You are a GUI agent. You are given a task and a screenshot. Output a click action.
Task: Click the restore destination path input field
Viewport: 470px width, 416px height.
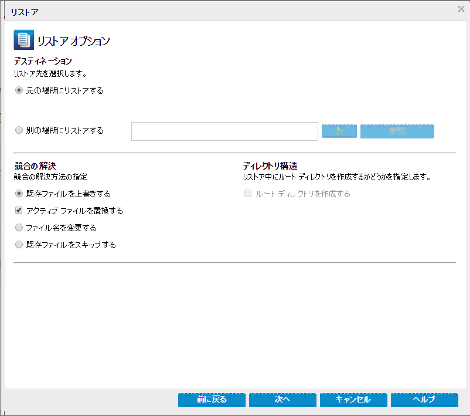coord(224,131)
